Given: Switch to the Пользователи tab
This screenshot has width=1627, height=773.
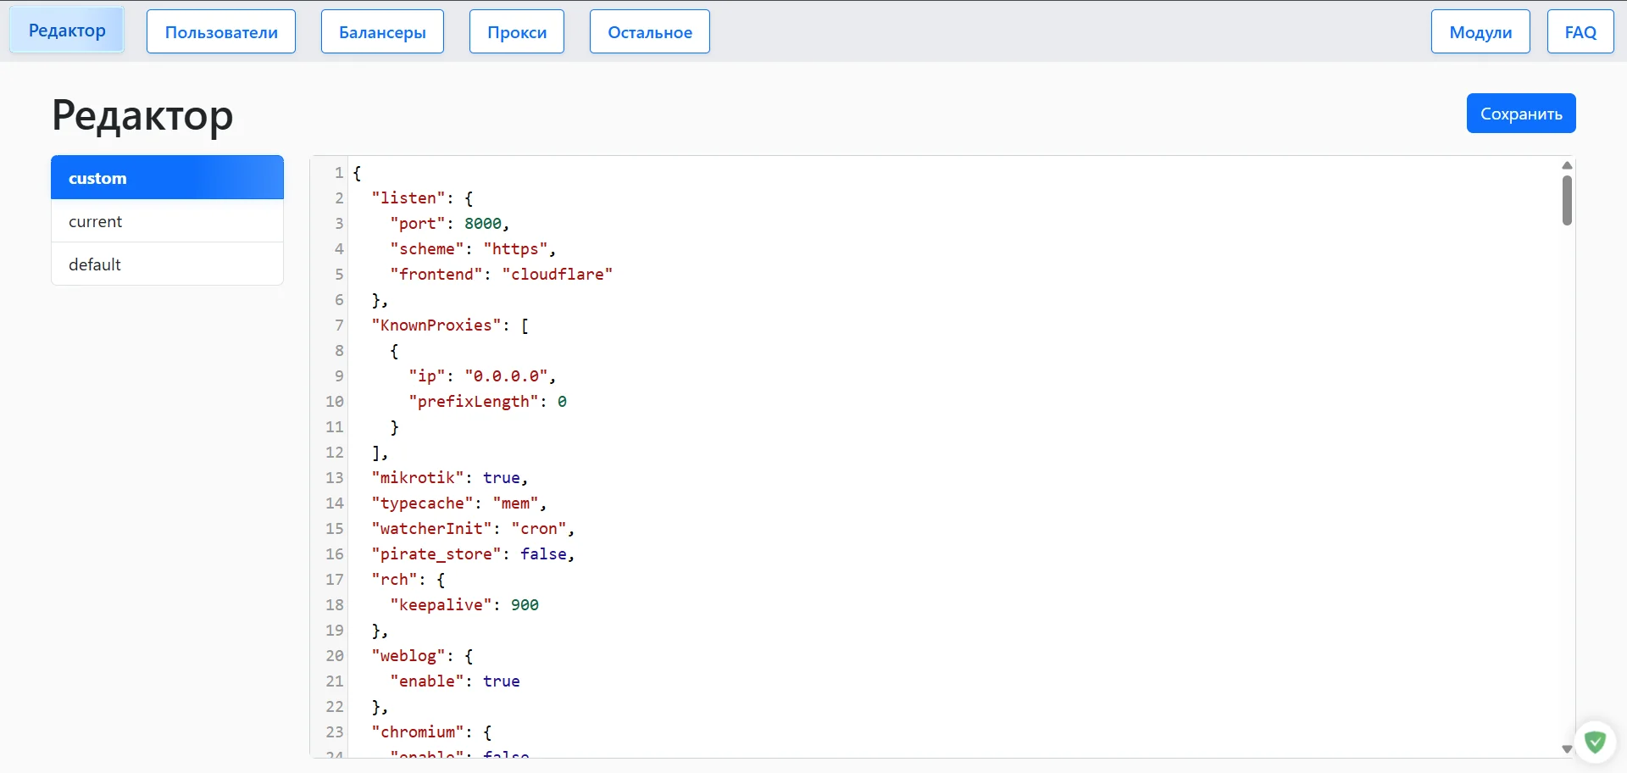Looking at the screenshot, I should pyautogui.click(x=221, y=32).
